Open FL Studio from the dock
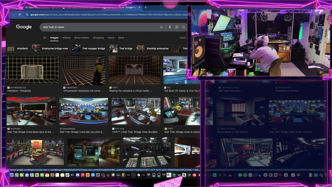The height and width of the screenshot is (187, 332). point(123,175)
